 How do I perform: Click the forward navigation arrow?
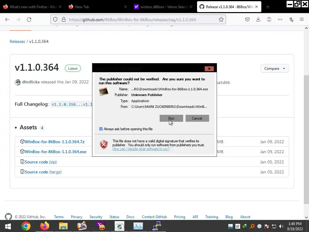pos(18,20)
